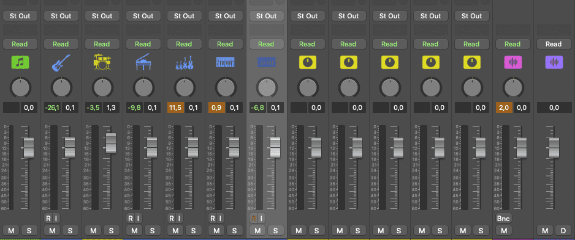Screen dimensions: 575x240
Task: Click the pink waveform channel icon
Action: click(x=512, y=62)
